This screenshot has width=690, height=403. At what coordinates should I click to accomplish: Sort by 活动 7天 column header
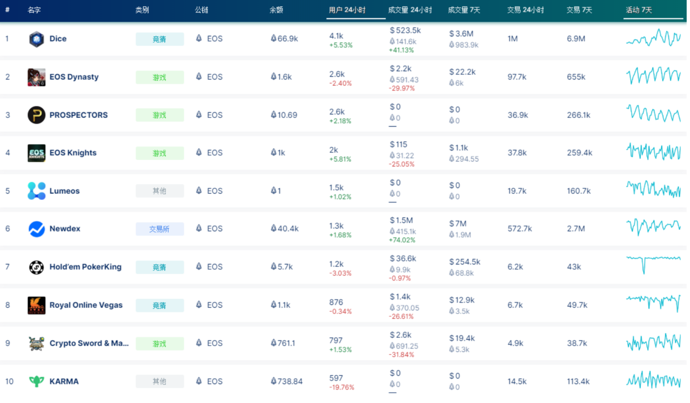(639, 10)
